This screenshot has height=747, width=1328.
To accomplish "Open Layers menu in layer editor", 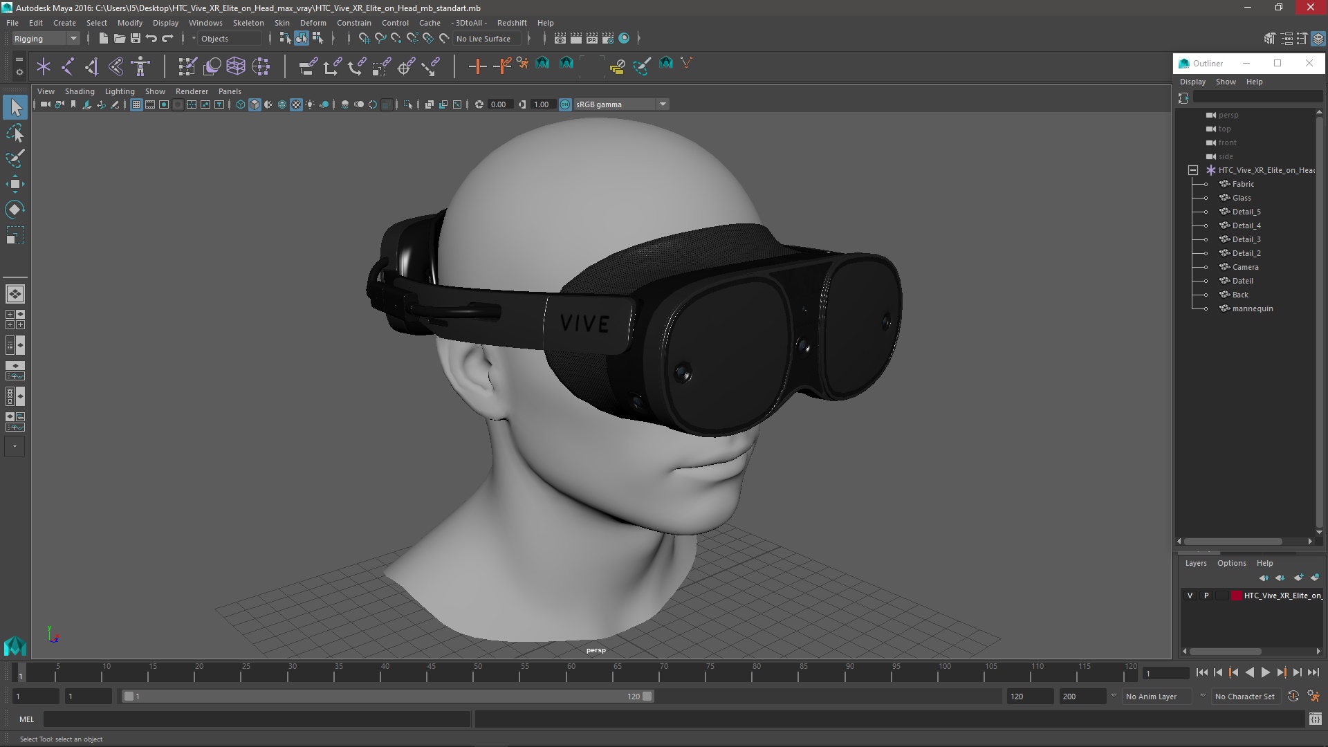I will coord(1196,563).
